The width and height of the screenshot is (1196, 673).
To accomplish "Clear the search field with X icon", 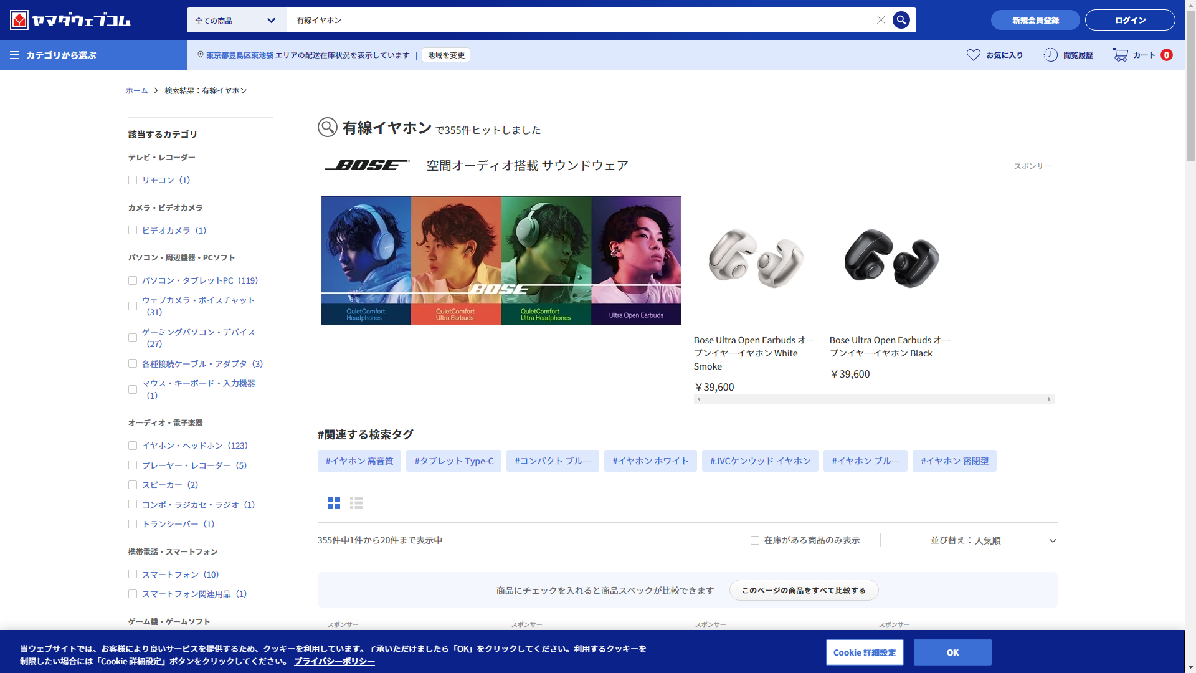I will [x=881, y=20].
